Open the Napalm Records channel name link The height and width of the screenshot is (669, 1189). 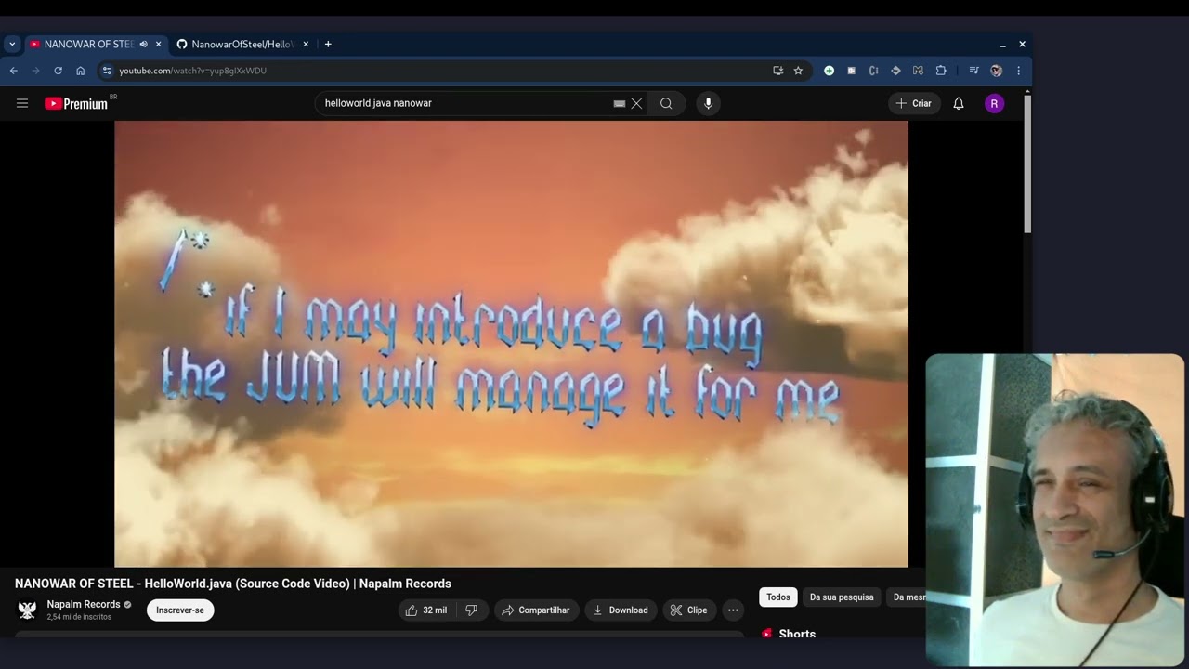84,604
